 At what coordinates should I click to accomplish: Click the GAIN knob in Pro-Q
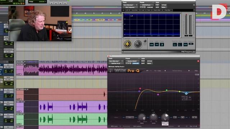click(x=153, y=117)
